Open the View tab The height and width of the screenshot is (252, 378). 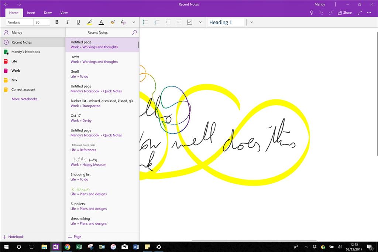(x=64, y=13)
